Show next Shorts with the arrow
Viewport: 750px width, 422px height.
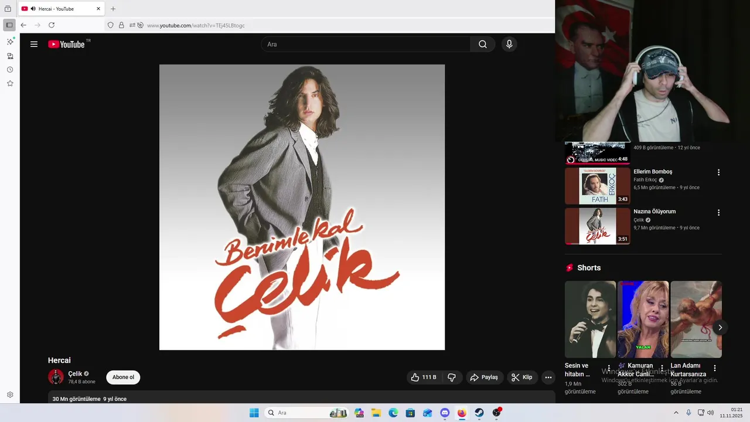coord(720,327)
